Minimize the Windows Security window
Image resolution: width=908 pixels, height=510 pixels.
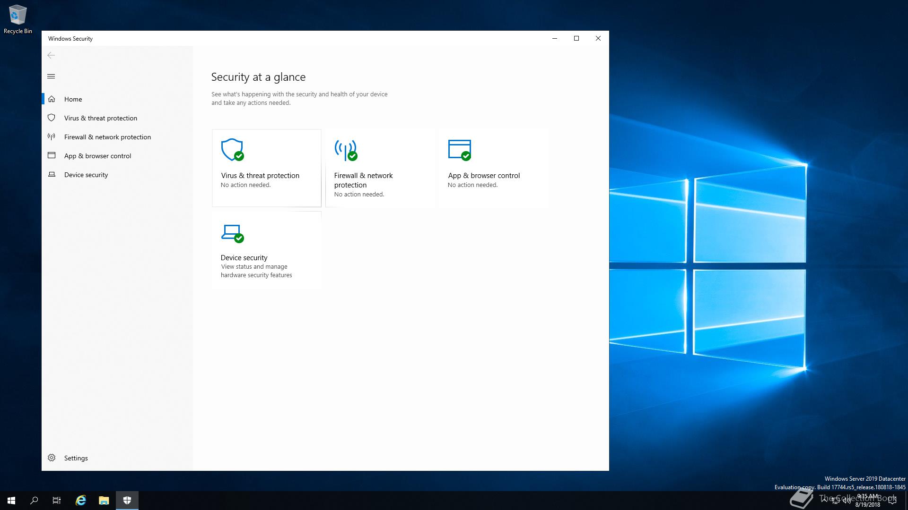pyautogui.click(x=555, y=38)
